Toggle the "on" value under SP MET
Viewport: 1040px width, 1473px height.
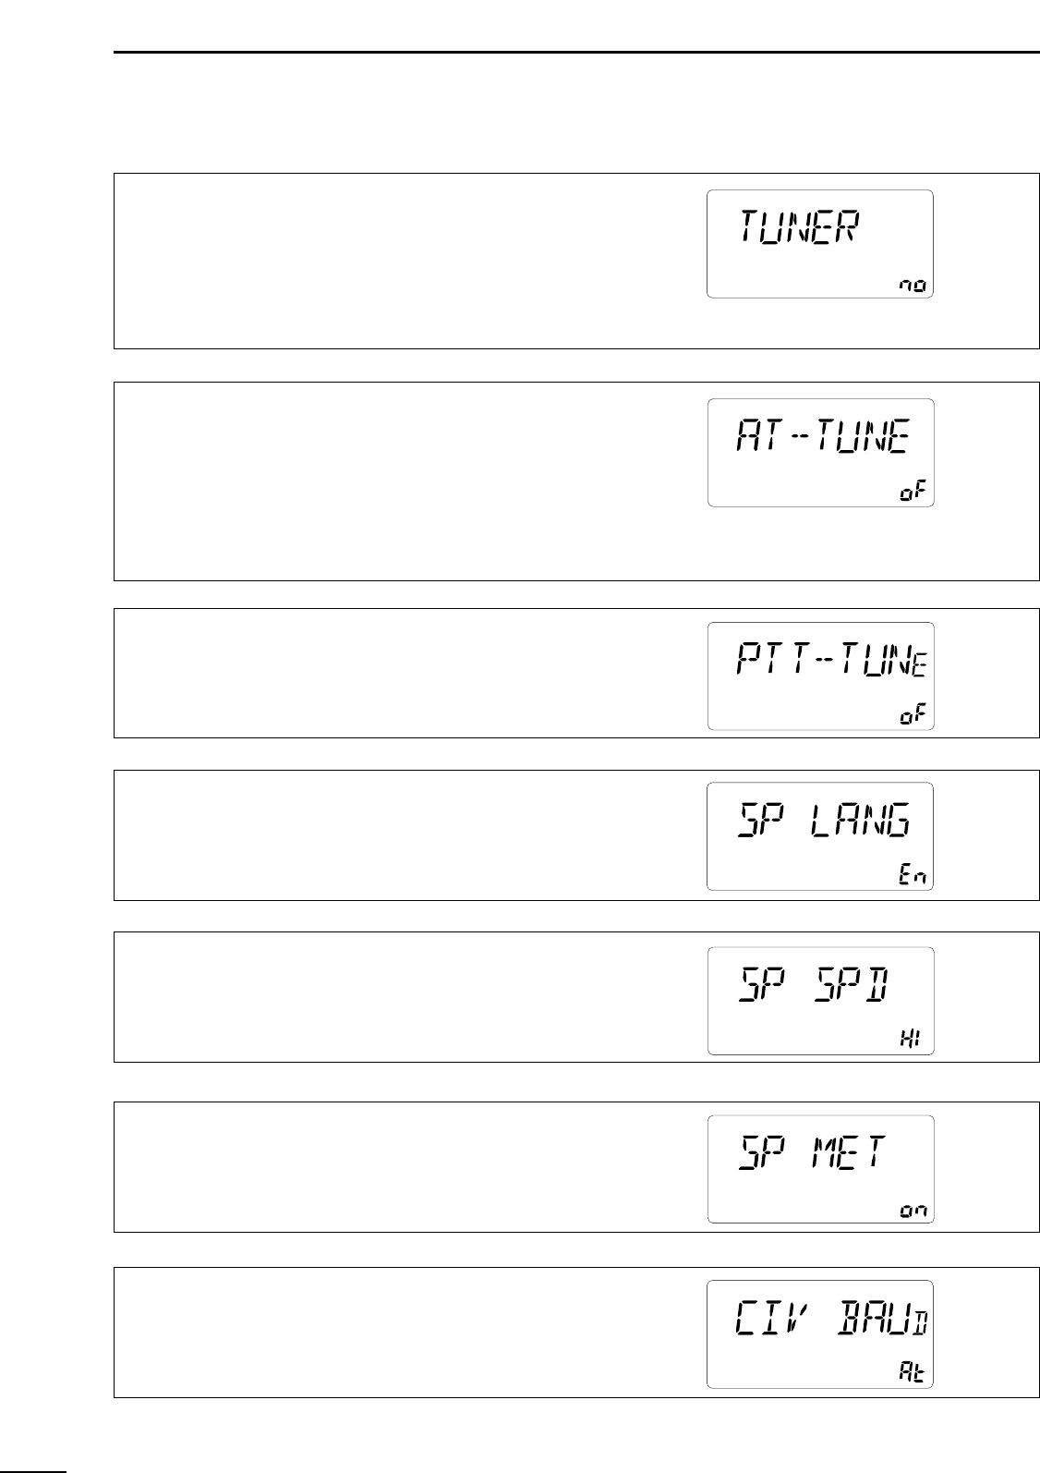point(913,1211)
